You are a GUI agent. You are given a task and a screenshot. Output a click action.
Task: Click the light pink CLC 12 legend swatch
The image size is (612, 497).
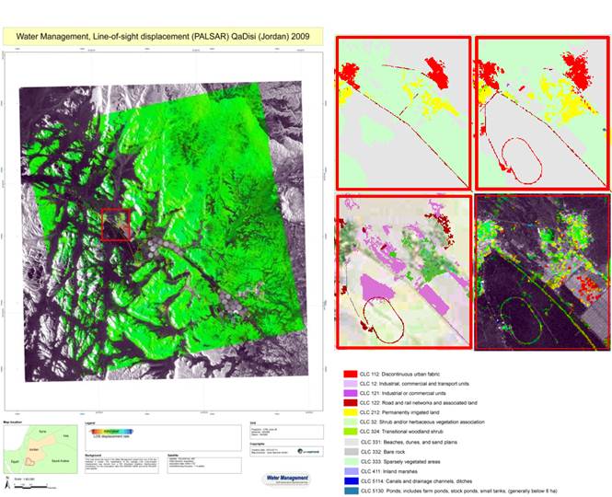[350, 384]
